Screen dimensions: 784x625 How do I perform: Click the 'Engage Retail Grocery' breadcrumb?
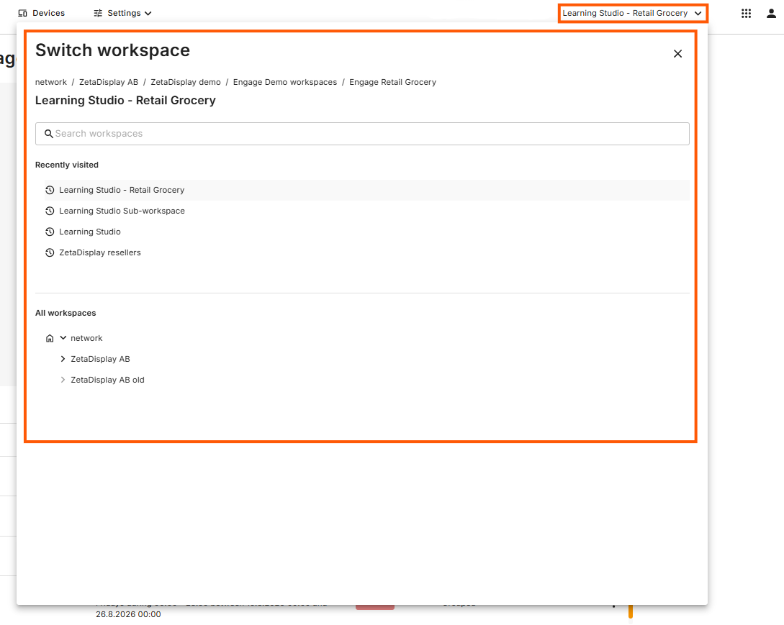392,82
